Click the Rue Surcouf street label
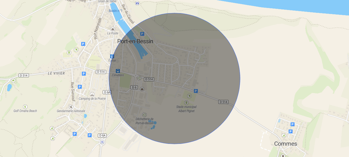Viewport: 349px width, 157px height. (x=73, y=92)
